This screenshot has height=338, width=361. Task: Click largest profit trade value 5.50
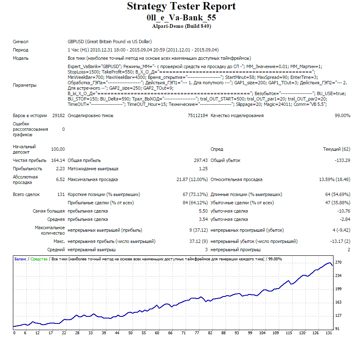203,211
